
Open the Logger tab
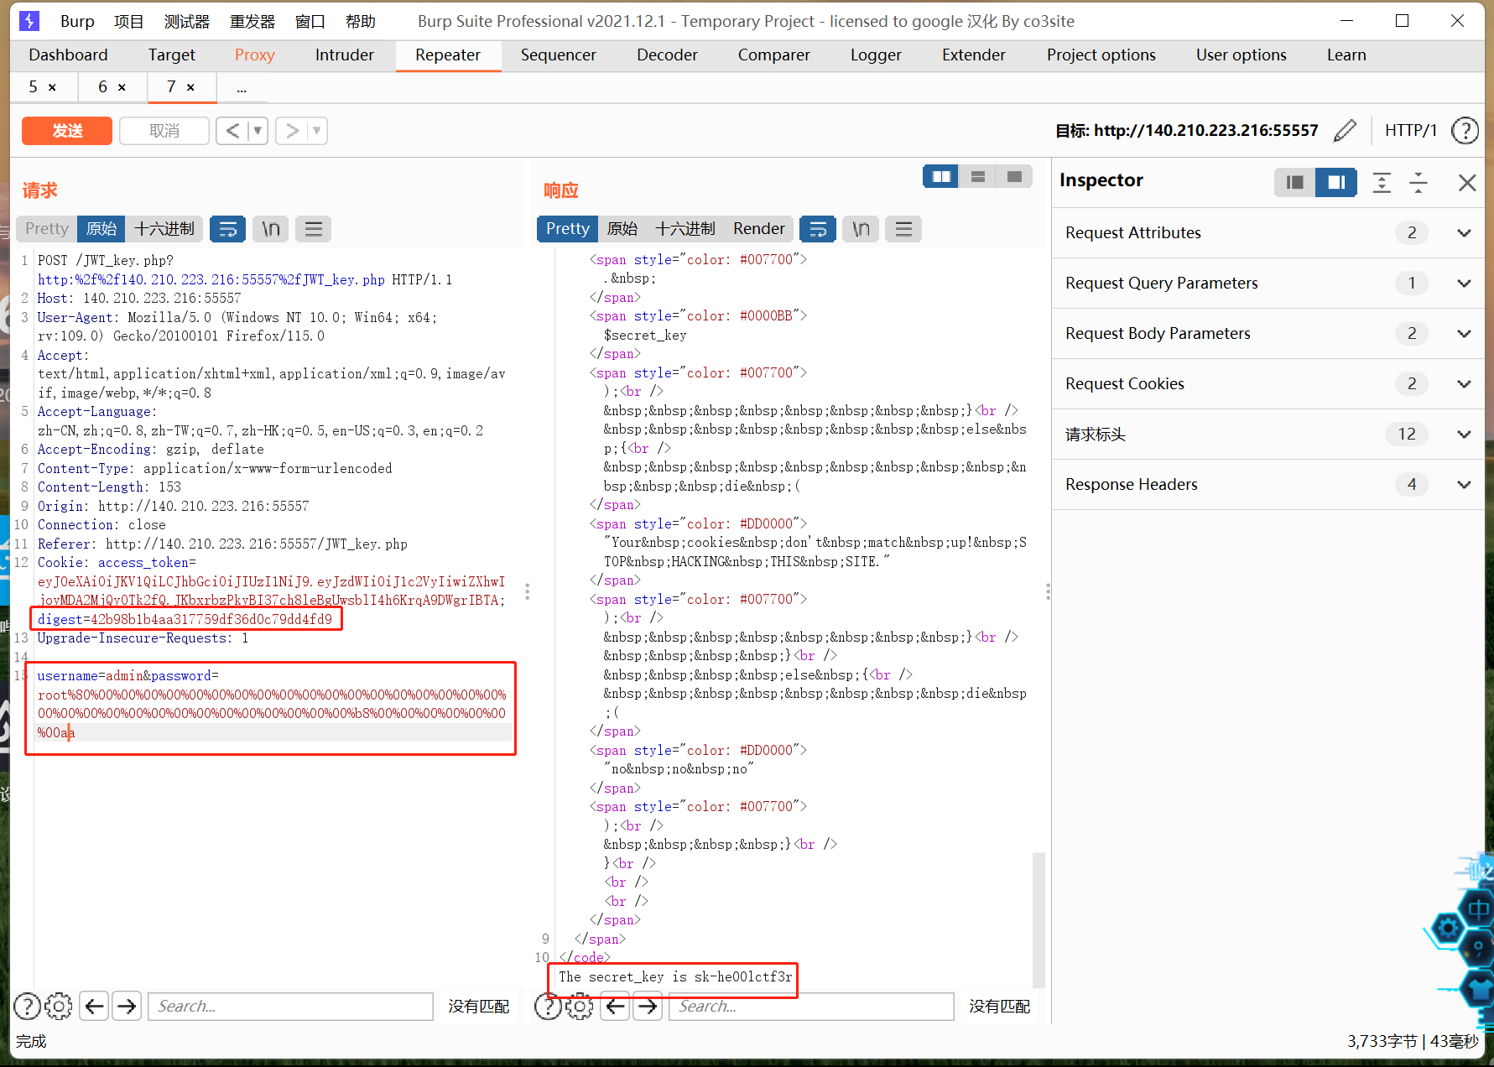(x=876, y=55)
